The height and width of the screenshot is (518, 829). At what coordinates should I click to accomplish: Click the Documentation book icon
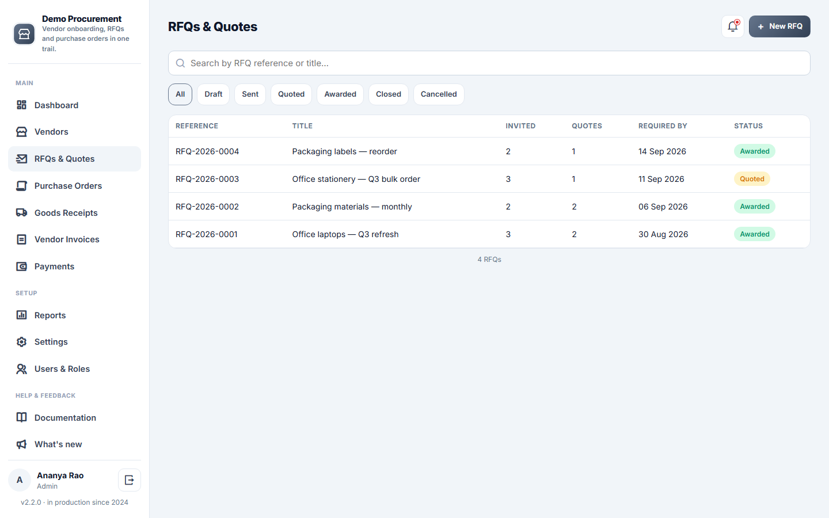coord(21,417)
